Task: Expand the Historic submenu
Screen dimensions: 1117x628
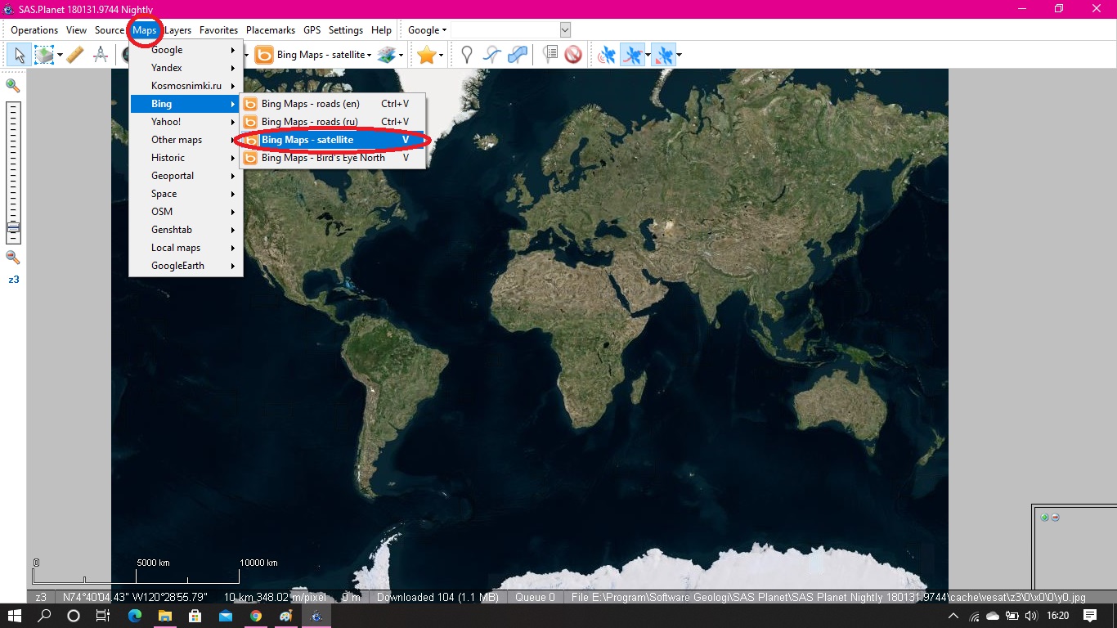Action: [186, 158]
